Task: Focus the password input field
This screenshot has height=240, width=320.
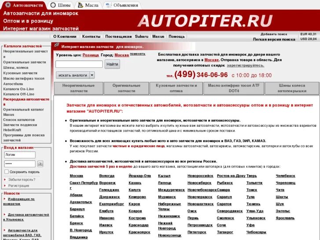Action: (x=20, y=164)
